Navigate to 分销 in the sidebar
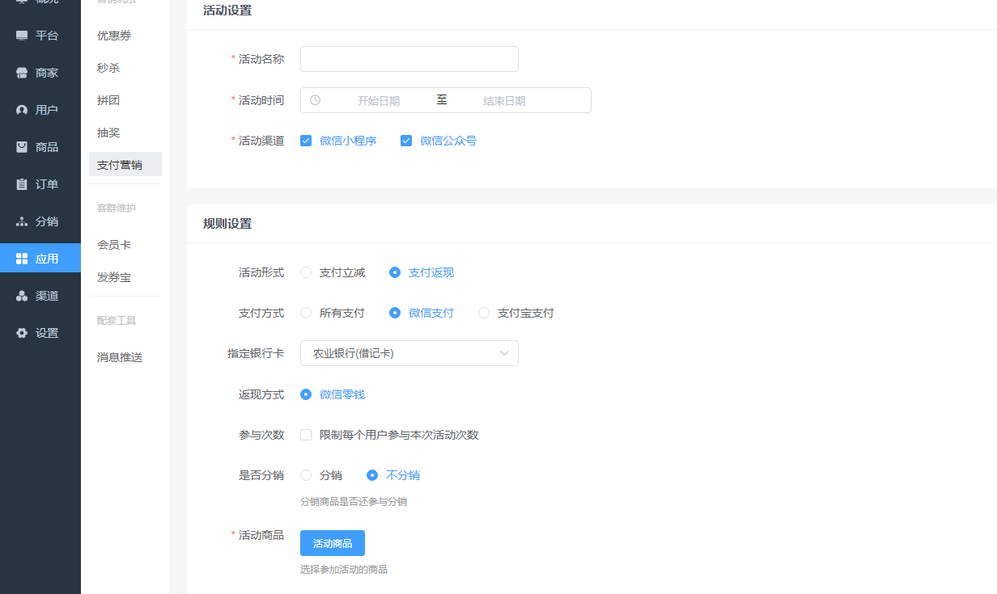 (x=40, y=221)
